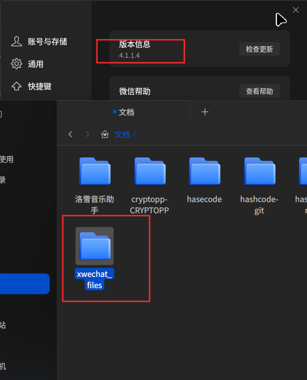Click the 微信帮助 label

(x=135, y=91)
